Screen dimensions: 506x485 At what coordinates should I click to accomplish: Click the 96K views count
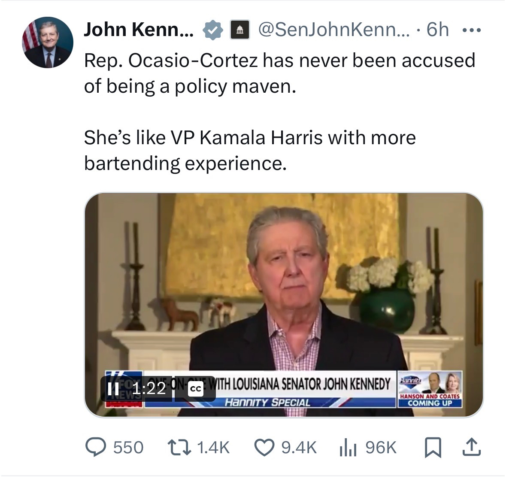pyautogui.click(x=381, y=448)
